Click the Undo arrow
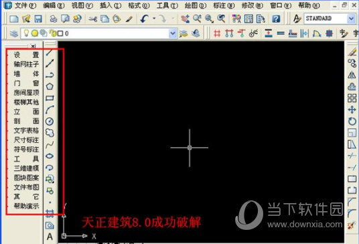Image resolution: width=359 pixels, height=244 pixels. pos(144,19)
